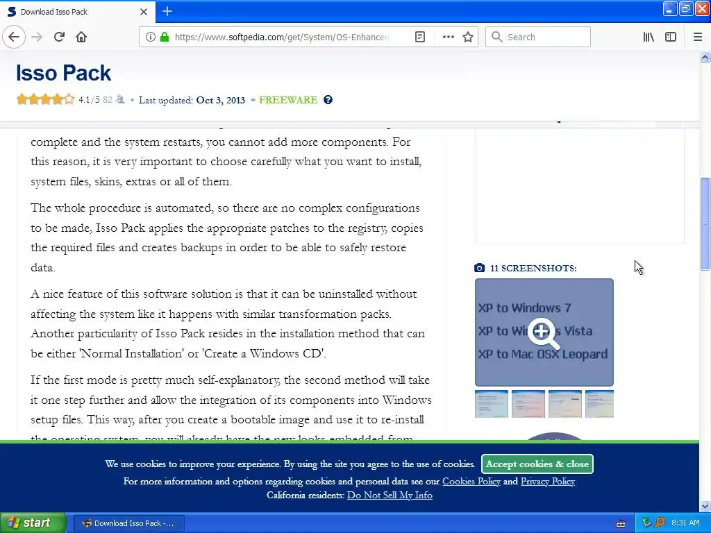The image size is (711, 533).
Task: Toggle Reader View in address bar
Action: pos(420,37)
